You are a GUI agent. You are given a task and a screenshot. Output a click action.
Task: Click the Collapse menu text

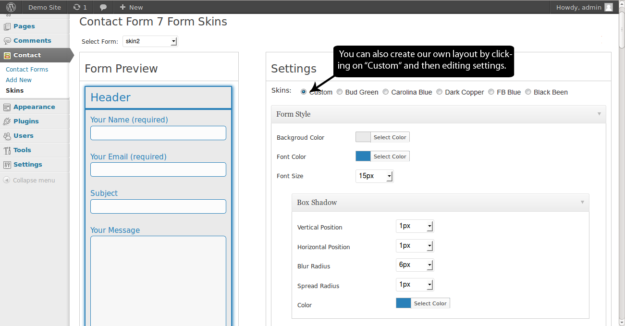click(34, 181)
